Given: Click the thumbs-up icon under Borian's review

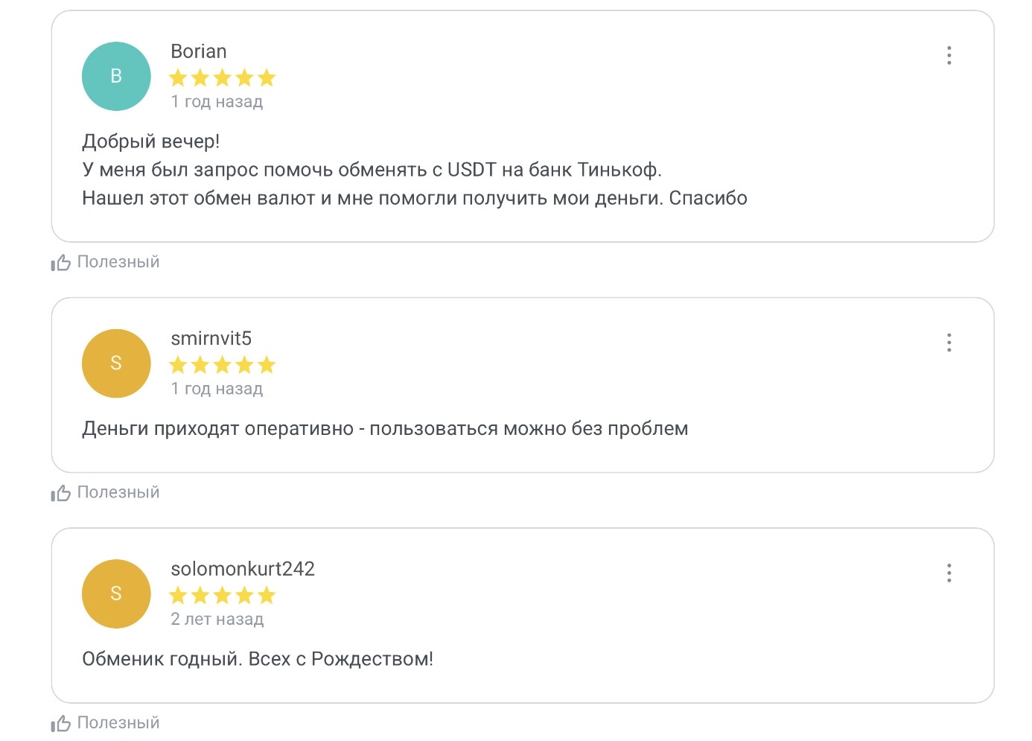Looking at the screenshot, I should tap(61, 262).
